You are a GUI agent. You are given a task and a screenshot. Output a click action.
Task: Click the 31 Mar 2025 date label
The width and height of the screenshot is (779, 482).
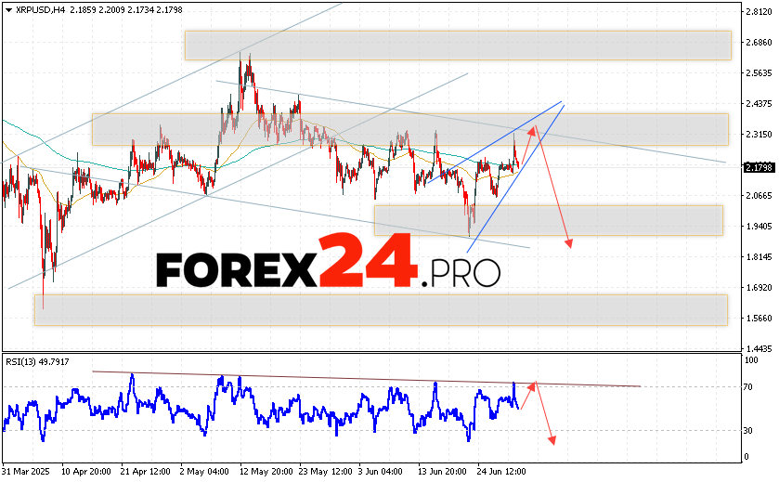click(x=27, y=471)
